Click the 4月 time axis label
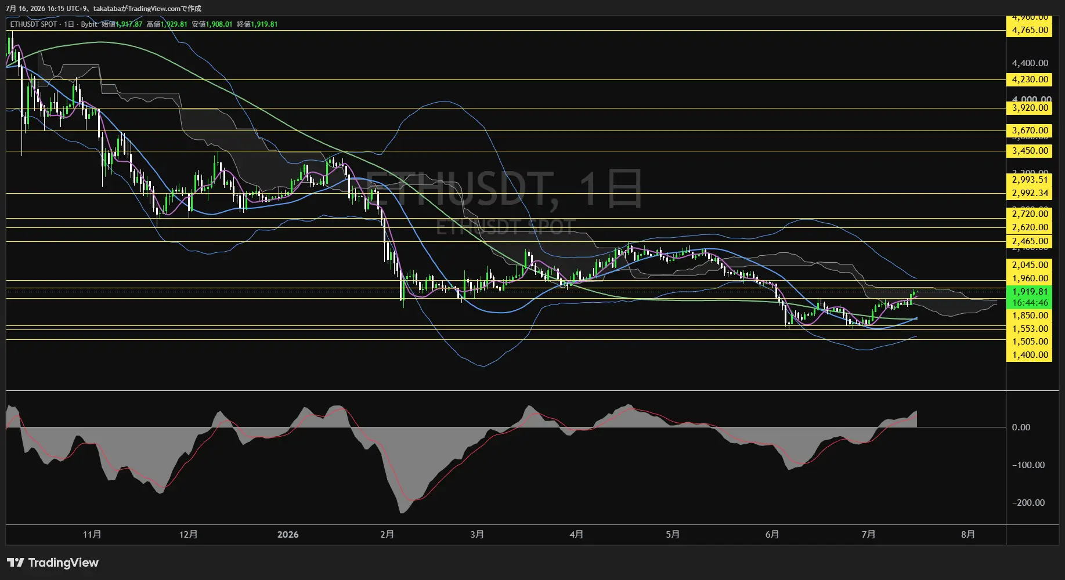Screen dimensions: 1065x580 tap(576, 534)
